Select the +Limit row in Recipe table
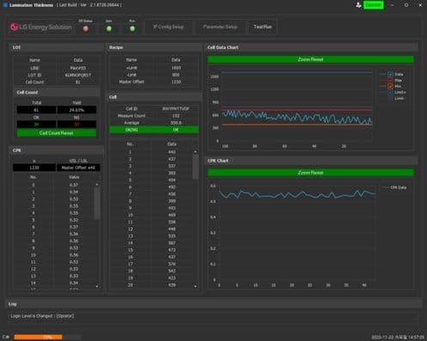The height and width of the screenshot is (341, 427). coord(154,68)
